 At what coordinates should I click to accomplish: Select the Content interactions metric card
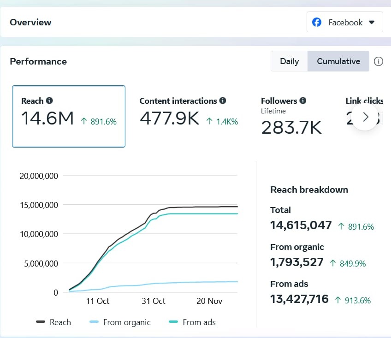click(x=189, y=116)
